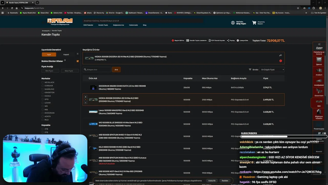328x185 pixels.
Task: Switch to Kendin Topla browser tab
Action: [20, 3]
